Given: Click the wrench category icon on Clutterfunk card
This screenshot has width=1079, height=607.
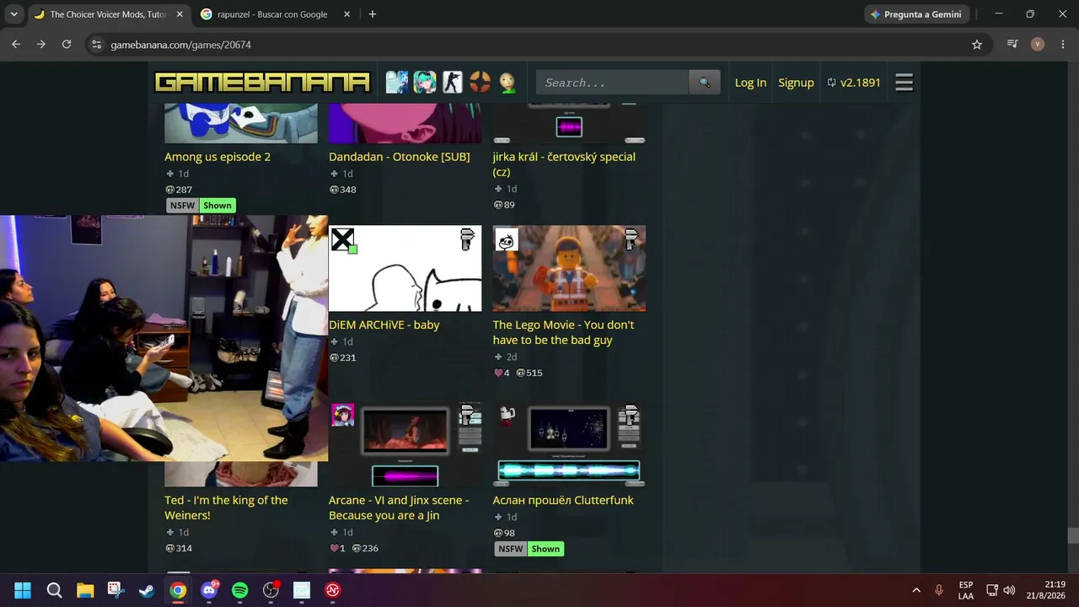Looking at the screenshot, I should (631, 415).
